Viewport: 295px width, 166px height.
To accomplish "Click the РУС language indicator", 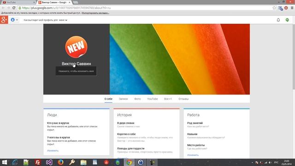I will (277, 162).
